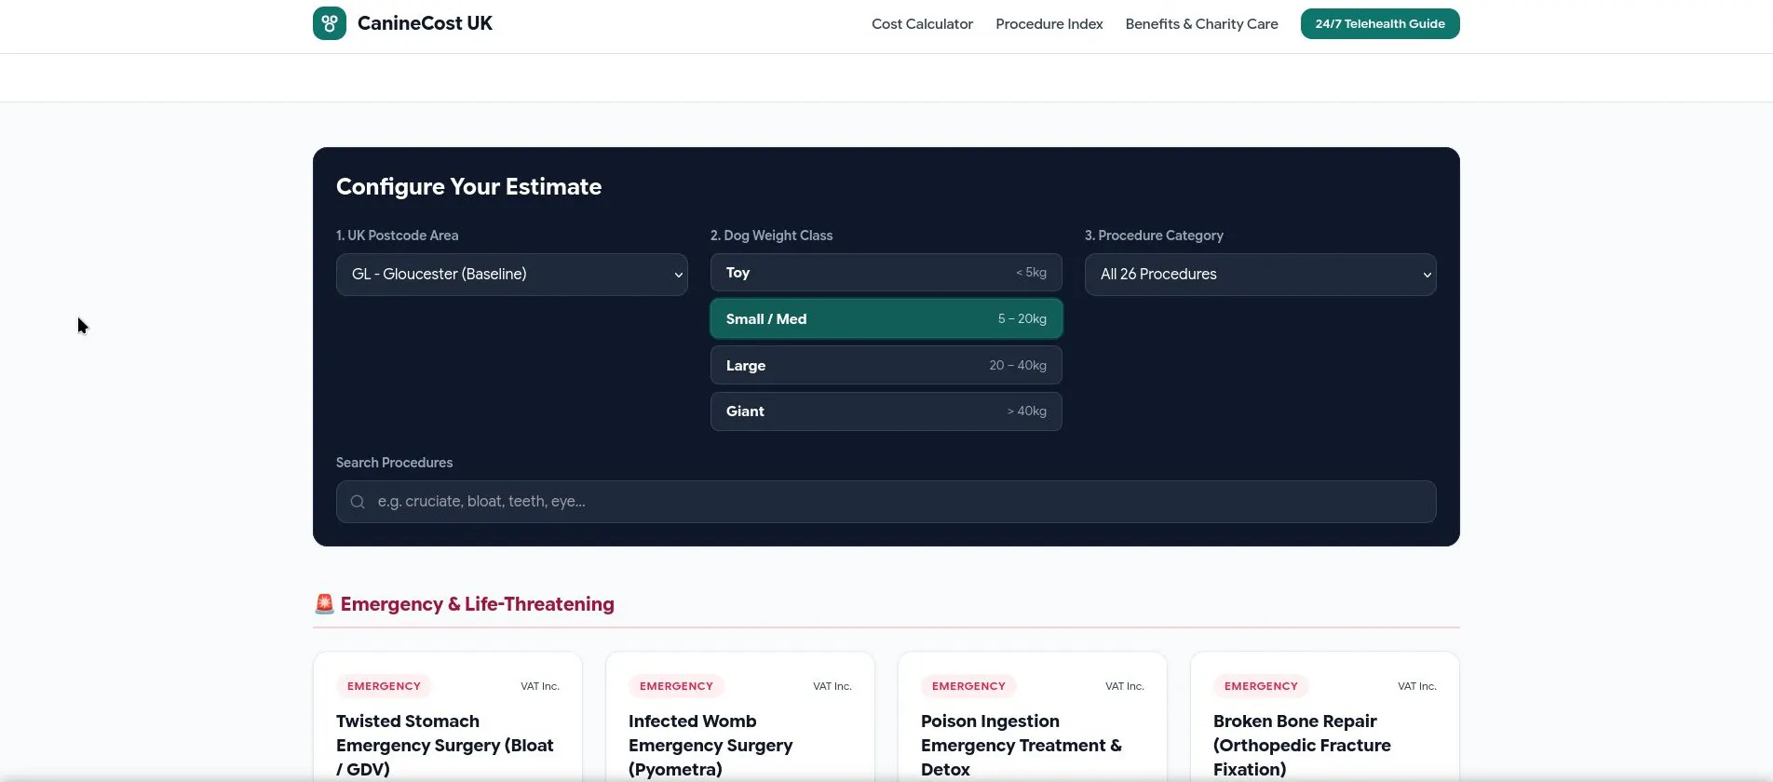Click VAT Inc. on the Broken Bone card
This screenshot has height=782, width=1773.
[1417, 686]
